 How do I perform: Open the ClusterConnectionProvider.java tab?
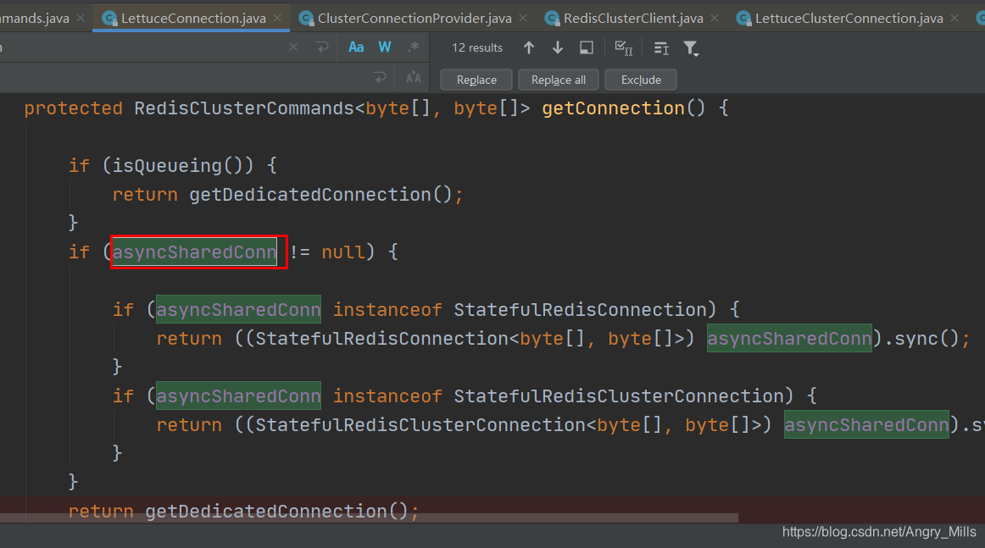click(x=415, y=18)
